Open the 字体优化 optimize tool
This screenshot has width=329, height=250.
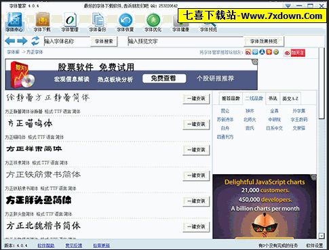click(153, 22)
